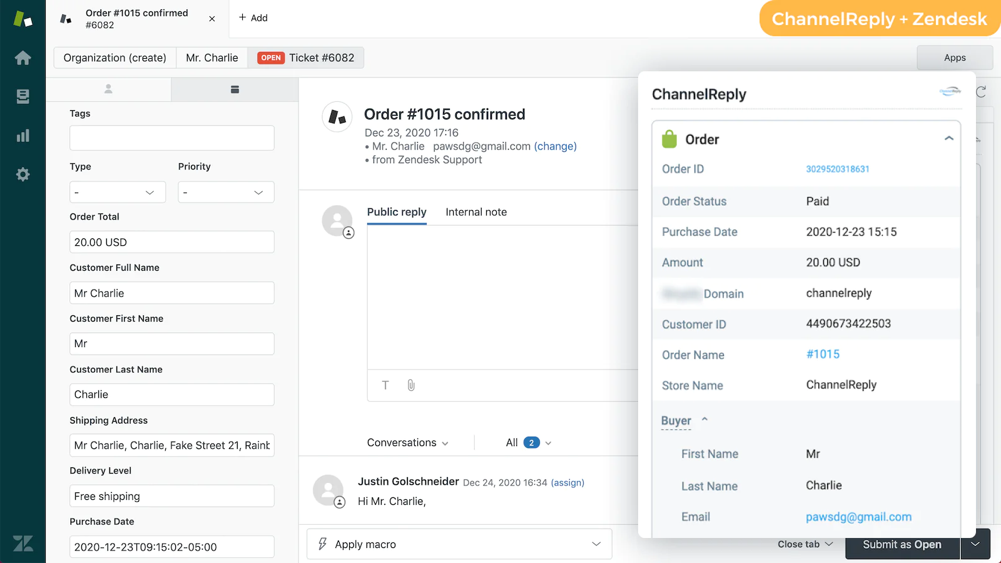Switch to the Internal note tab

point(476,212)
